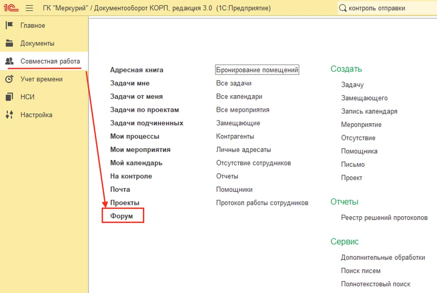
Task: Create a new Проект
Action: click(x=351, y=178)
